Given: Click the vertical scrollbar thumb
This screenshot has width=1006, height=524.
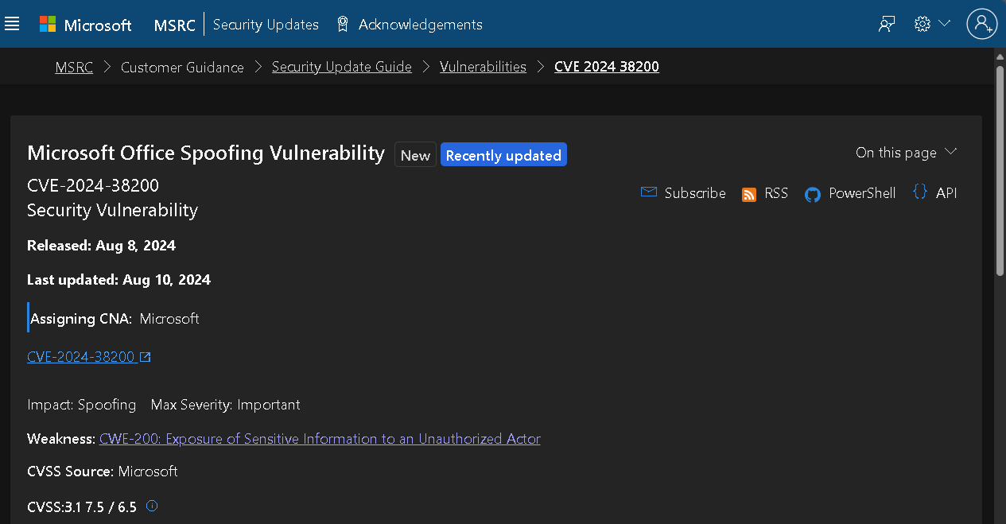Looking at the screenshot, I should [x=1000, y=170].
